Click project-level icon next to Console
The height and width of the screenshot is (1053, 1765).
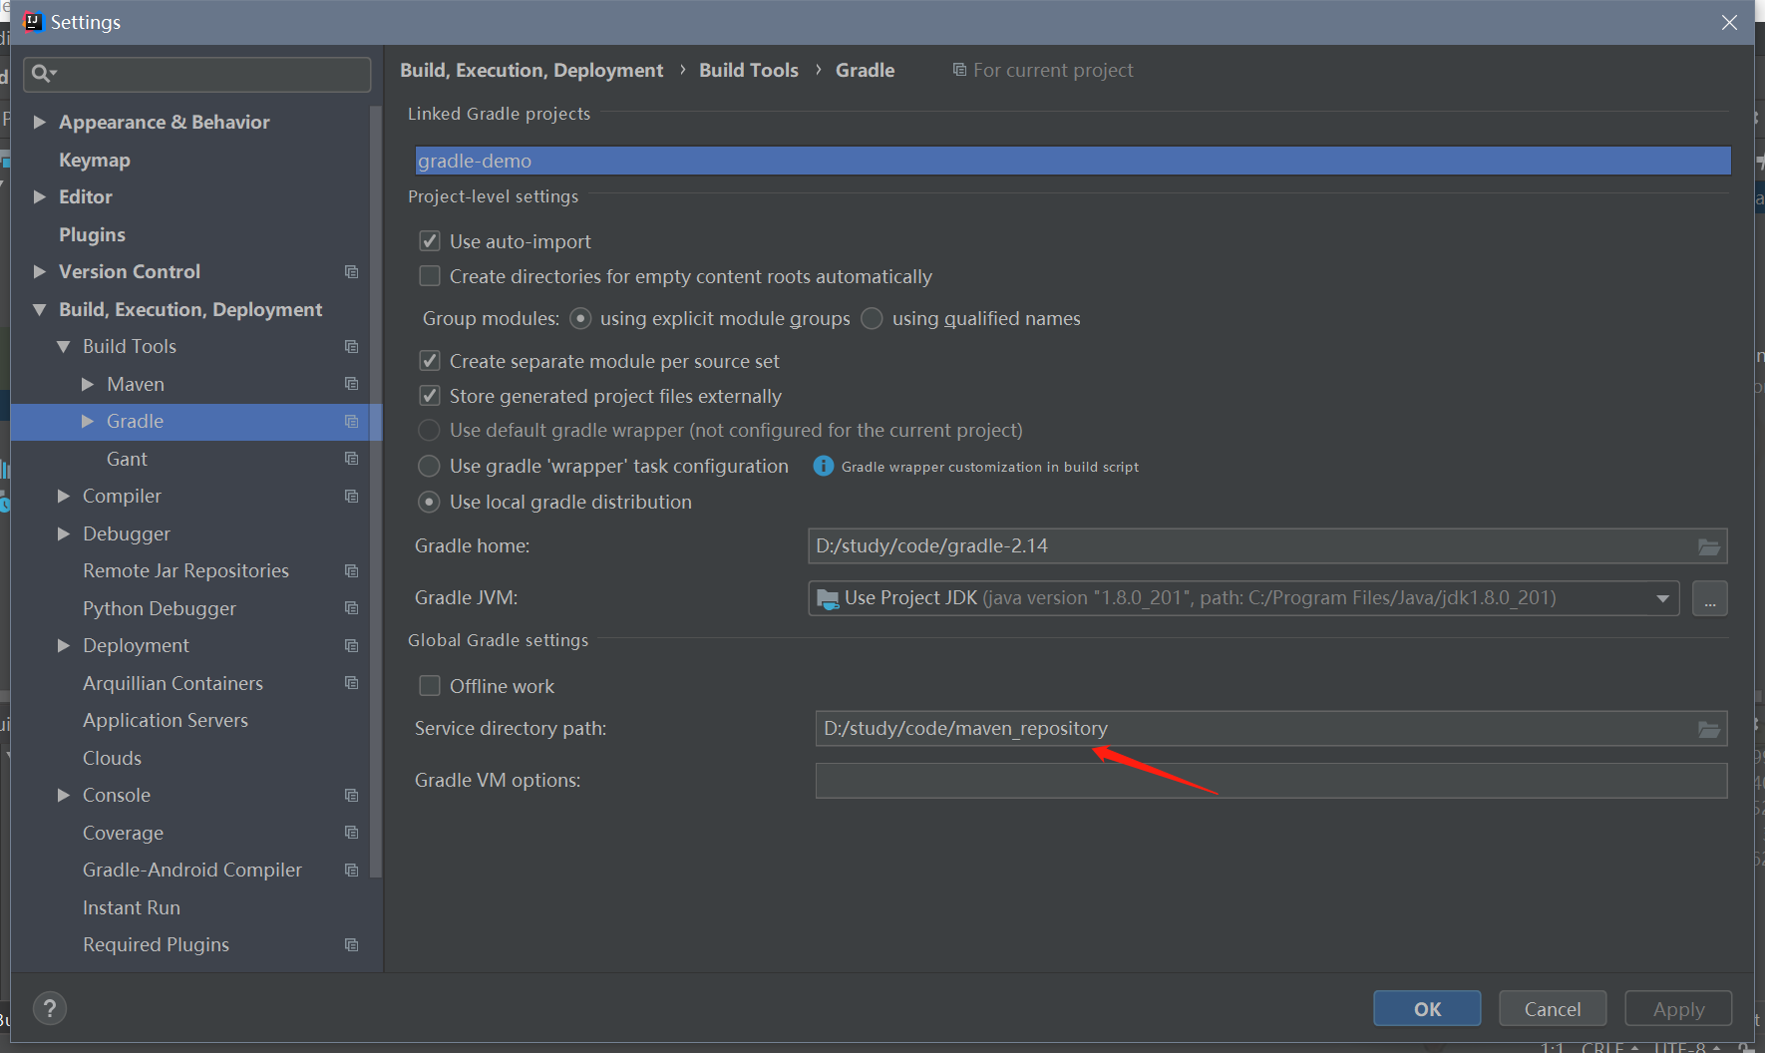tap(351, 795)
